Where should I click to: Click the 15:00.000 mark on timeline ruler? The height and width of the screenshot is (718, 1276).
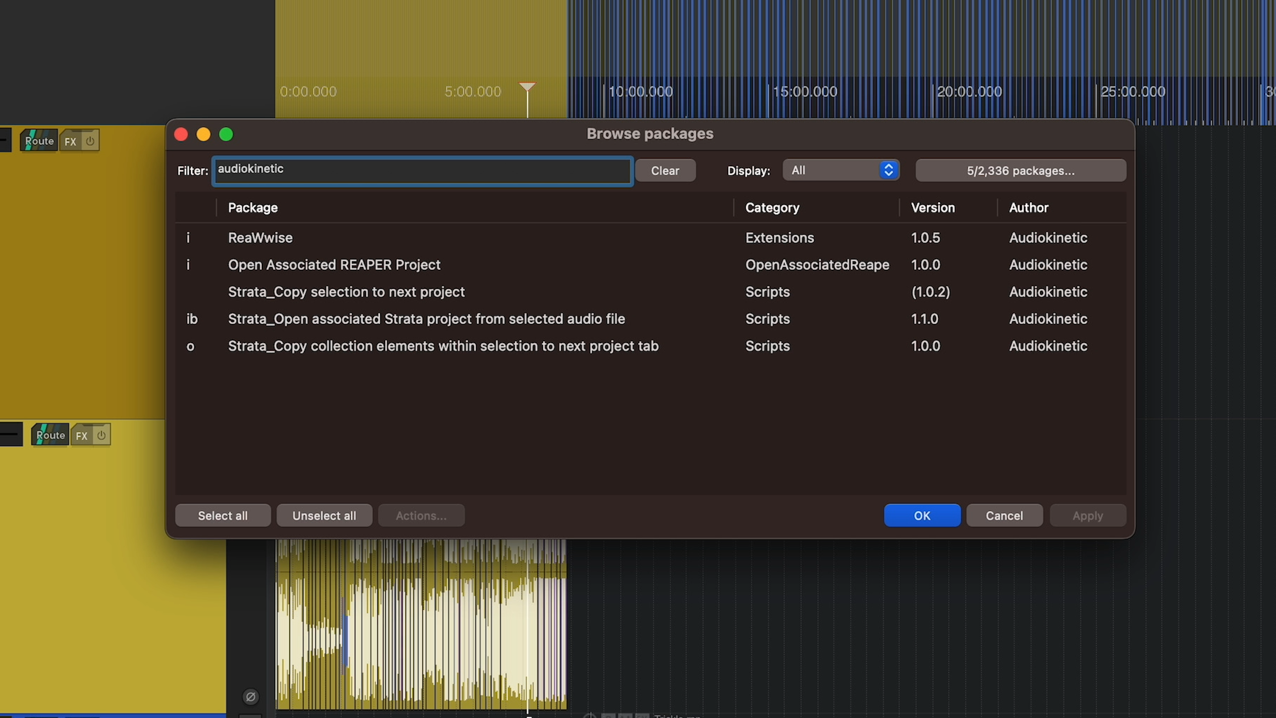click(x=805, y=92)
